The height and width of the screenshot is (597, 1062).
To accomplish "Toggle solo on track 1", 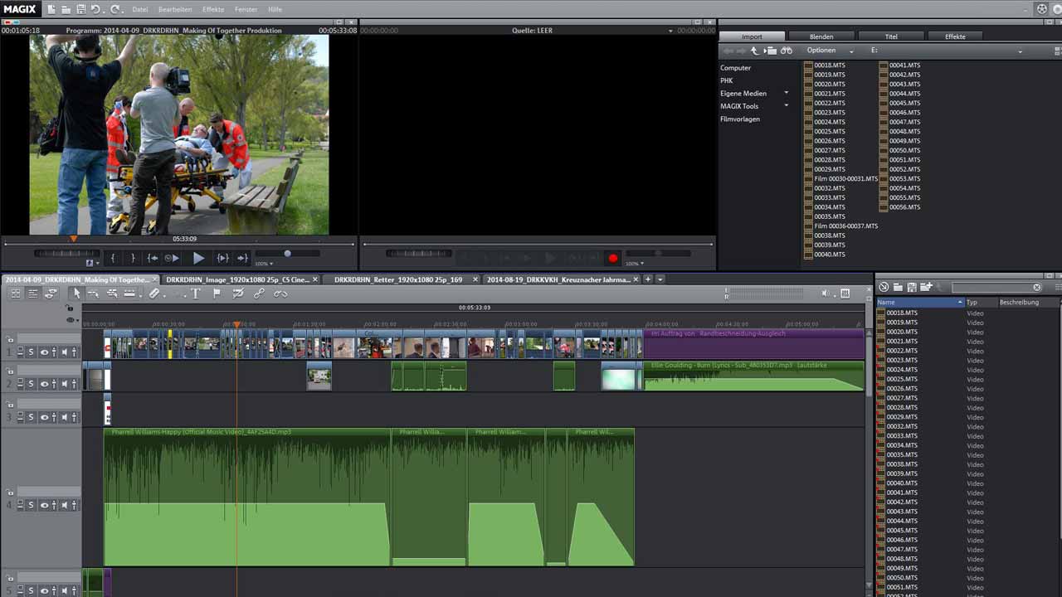I will tap(32, 352).
